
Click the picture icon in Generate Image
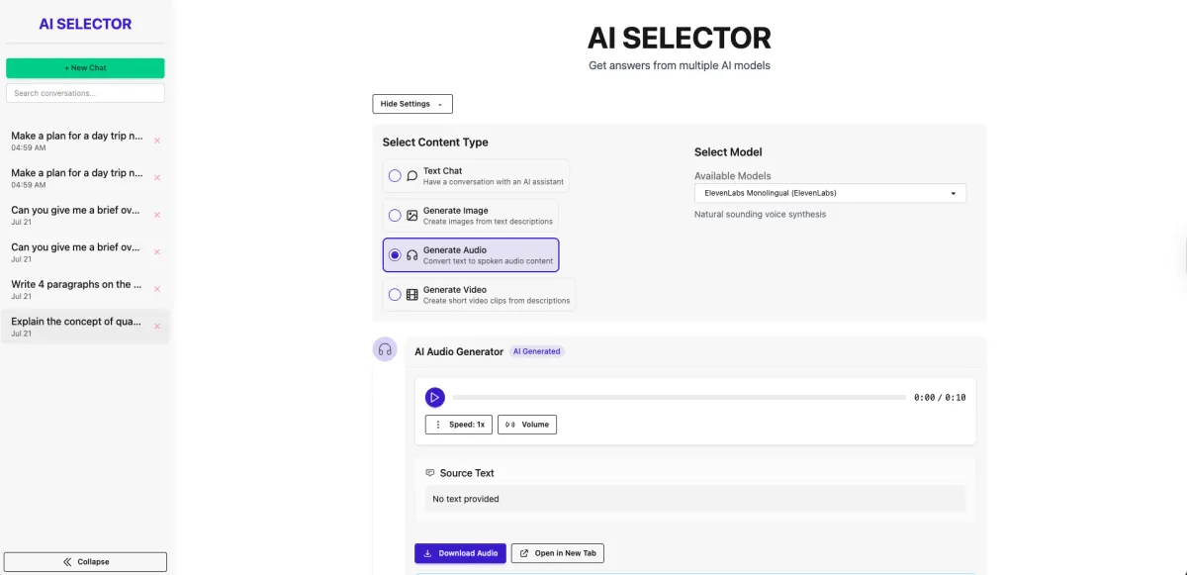[x=412, y=215]
